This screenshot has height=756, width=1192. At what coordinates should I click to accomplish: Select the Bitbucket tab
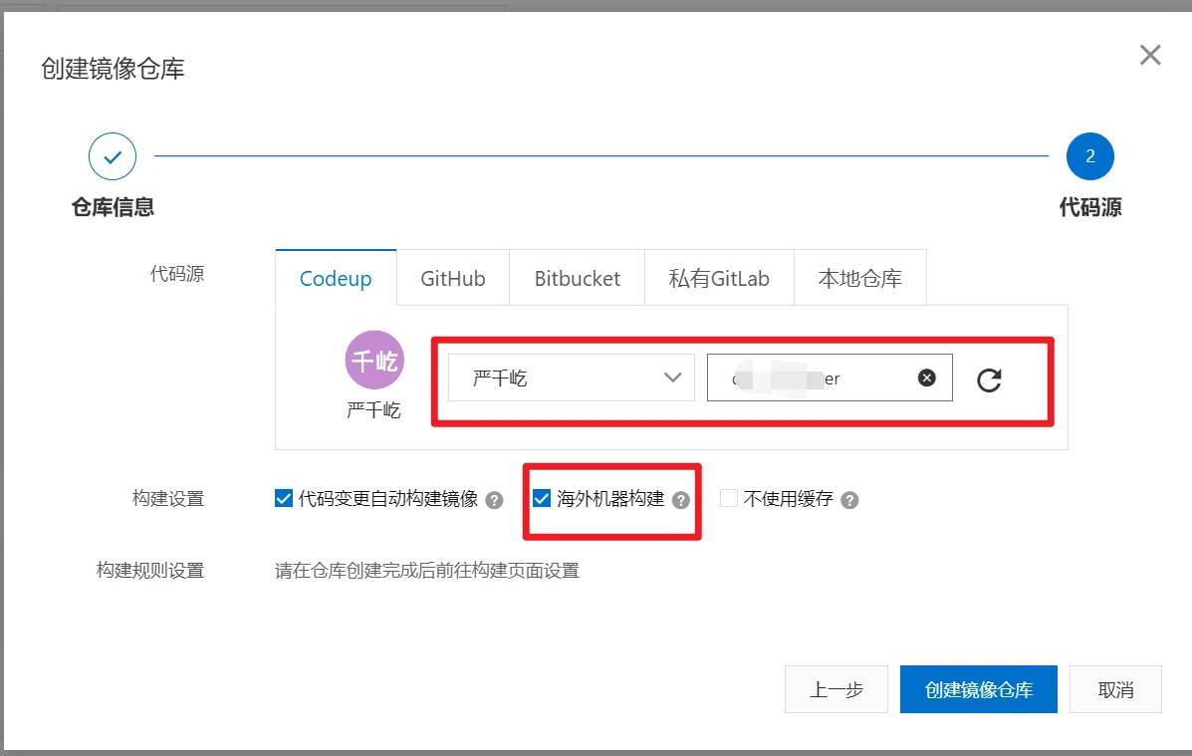coord(577,279)
